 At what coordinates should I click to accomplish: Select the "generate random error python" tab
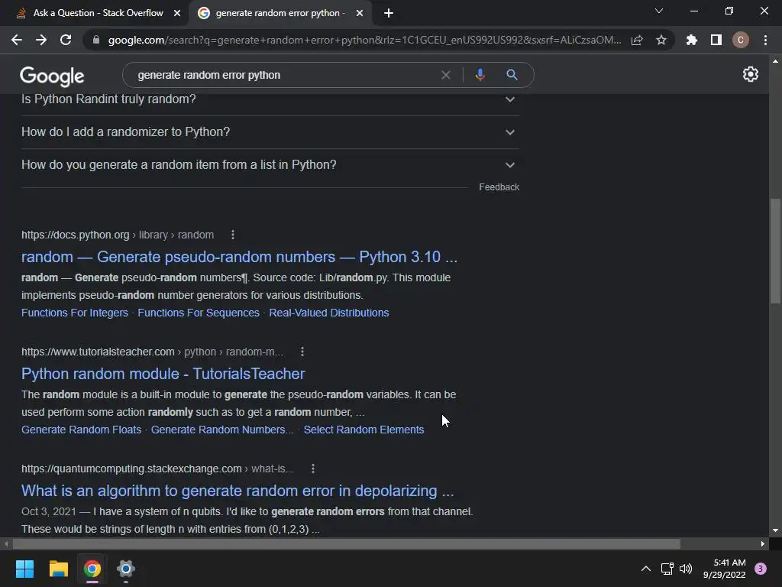click(x=280, y=13)
